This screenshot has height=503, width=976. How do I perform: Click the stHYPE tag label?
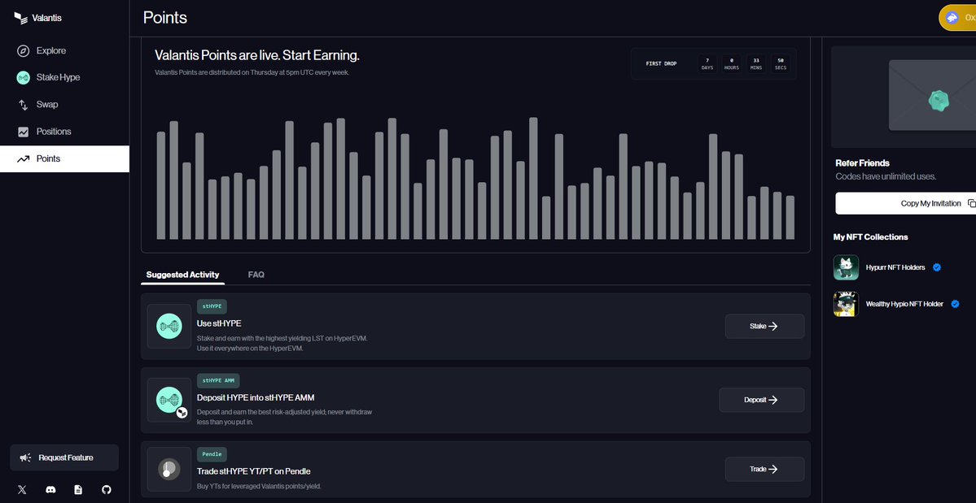(212, 306)
